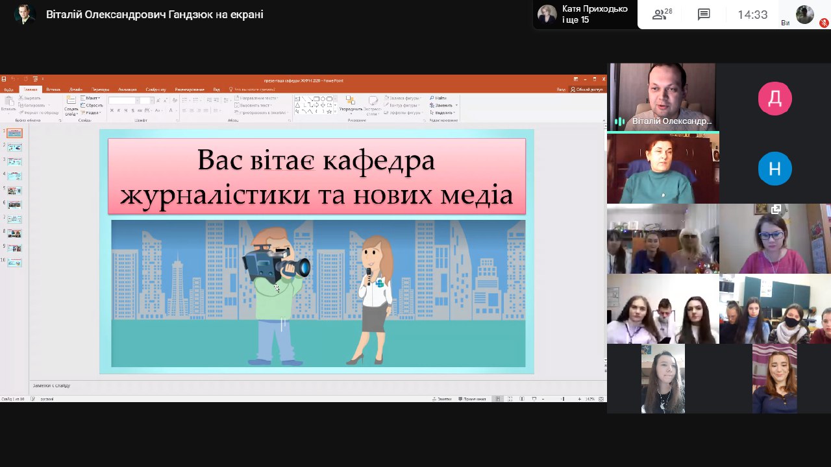Adjust the zoom slider in status bar
Viewport: 831px width, 467px height.
tap(563, 399)
